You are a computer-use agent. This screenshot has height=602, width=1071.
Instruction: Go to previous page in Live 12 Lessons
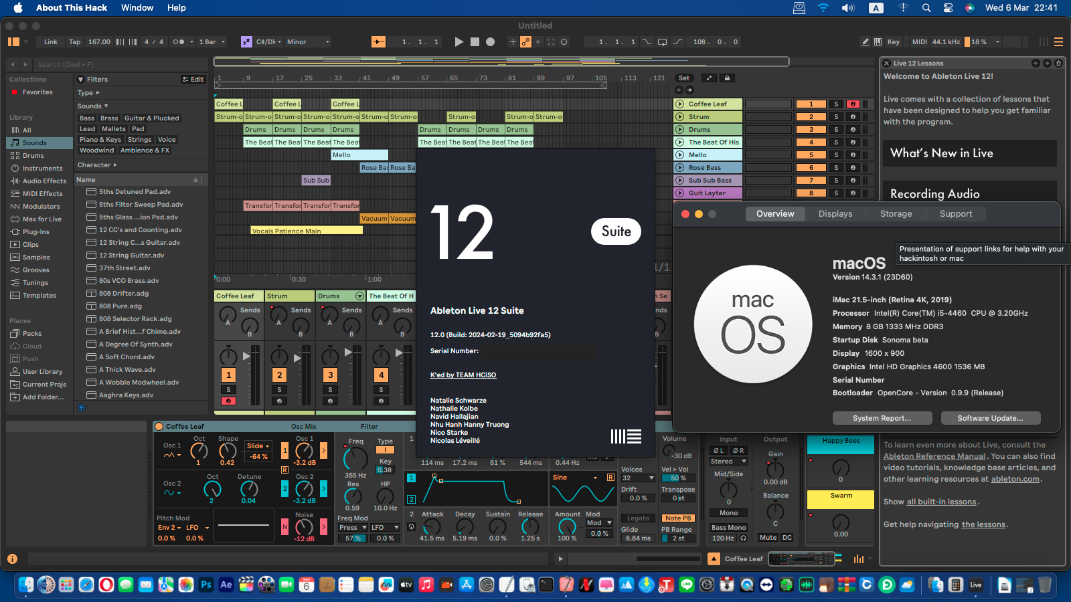tap(1036, 64)
